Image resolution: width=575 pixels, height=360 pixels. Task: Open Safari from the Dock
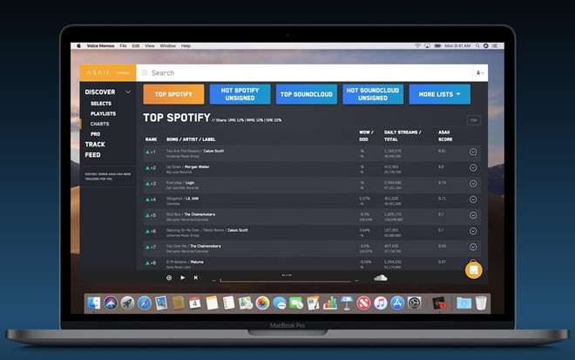145,303
